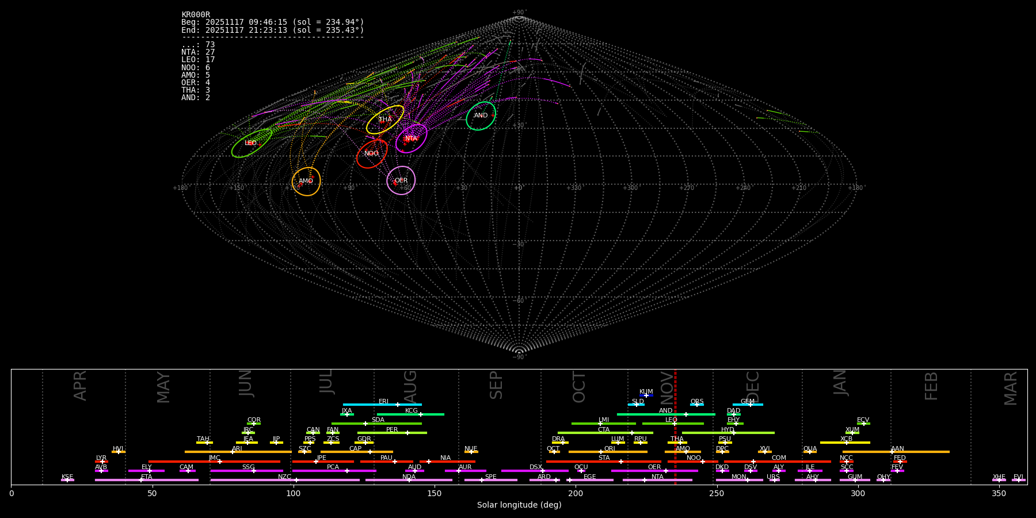Click the magenta NTA radiant ellipse
The height and width of the screenshot is (518, 1036).
[x=411, y=139]
